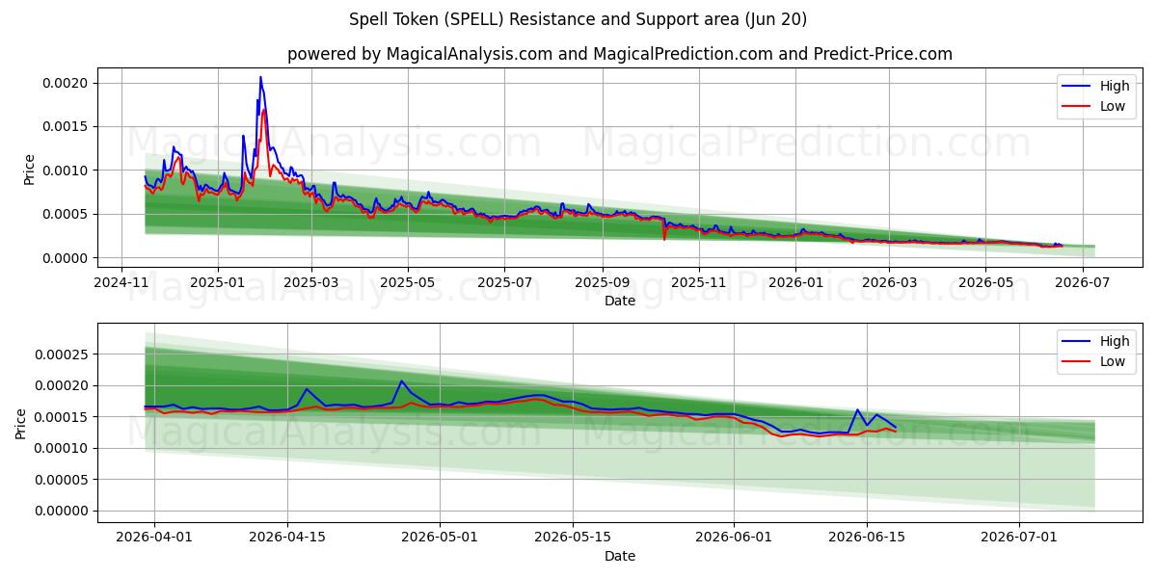Click the 2025-07 date tick label
1157x578 pixels.
point(505,282)
